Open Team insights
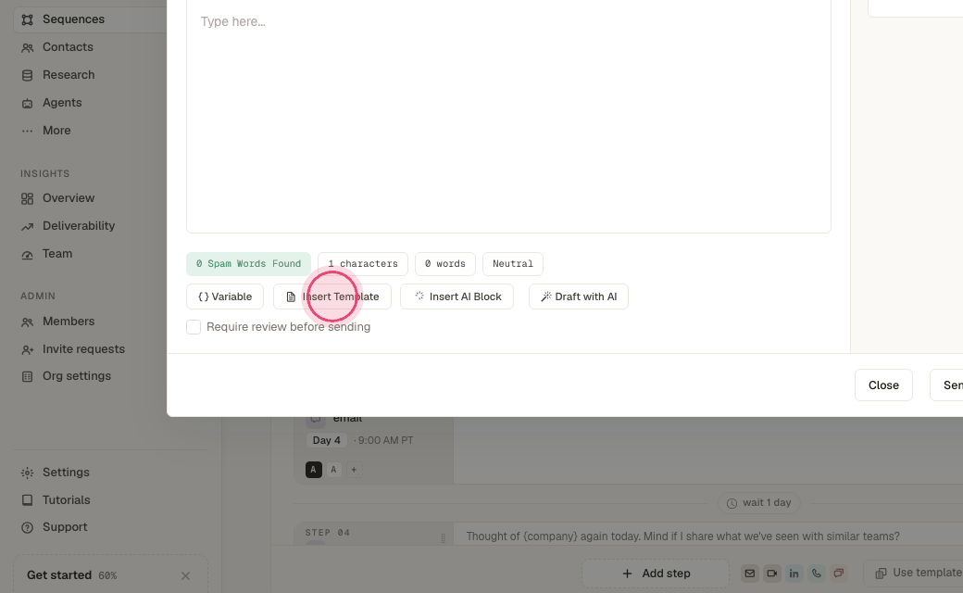This screenshot has height=593, width=963. click(57, 254)
